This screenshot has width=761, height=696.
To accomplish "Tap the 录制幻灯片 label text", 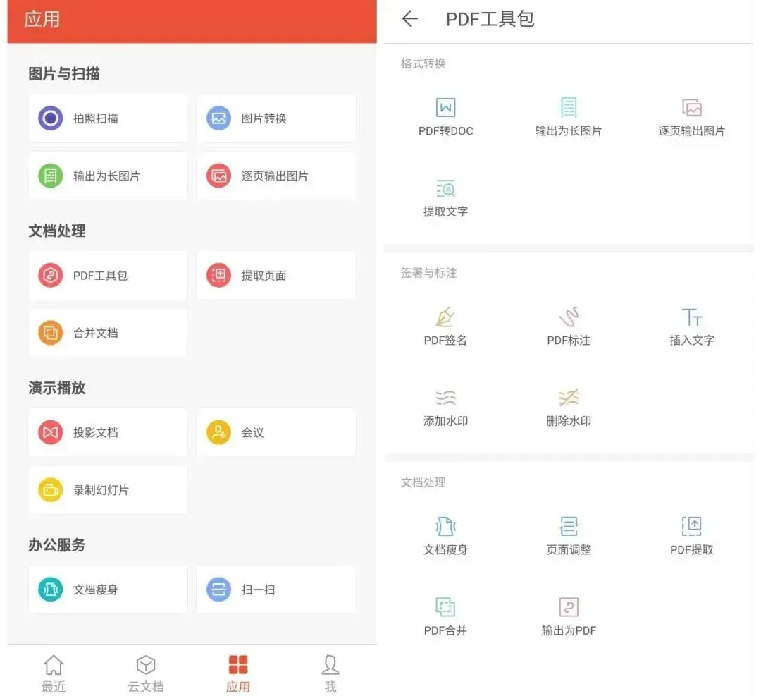I will coord(101,491).
